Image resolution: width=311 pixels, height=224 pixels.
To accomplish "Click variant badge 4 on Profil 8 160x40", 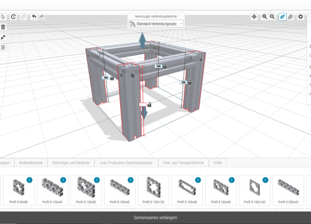I will (131, 180).
